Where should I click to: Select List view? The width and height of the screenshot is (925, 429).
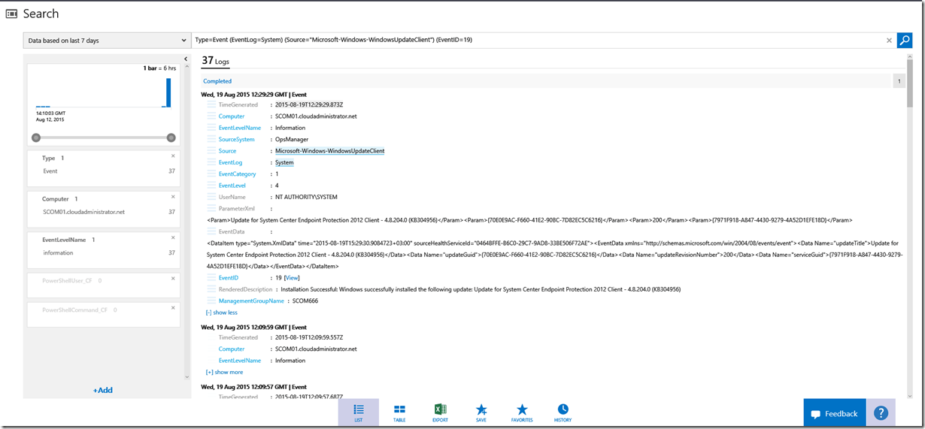pyautogui.click(x=359, y=412)
